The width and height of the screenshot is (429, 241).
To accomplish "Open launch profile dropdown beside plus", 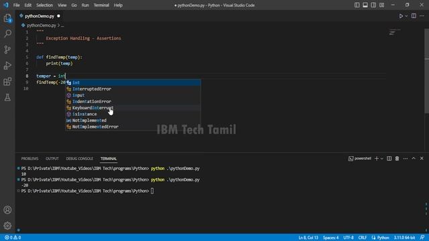I will (382, 159).
